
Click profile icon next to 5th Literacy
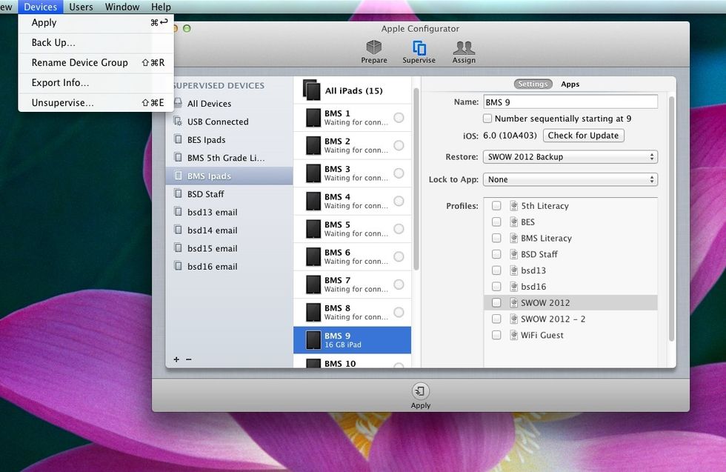pos(513,206)
